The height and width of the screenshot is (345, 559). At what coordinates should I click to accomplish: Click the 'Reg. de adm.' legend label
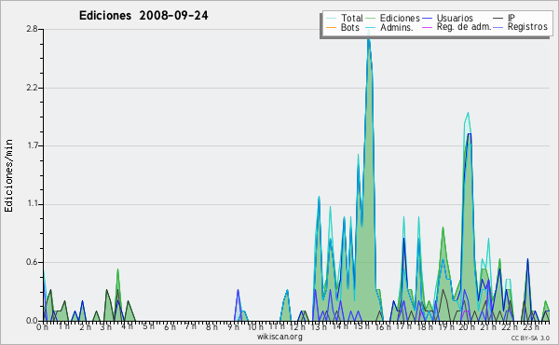(464, 27)
